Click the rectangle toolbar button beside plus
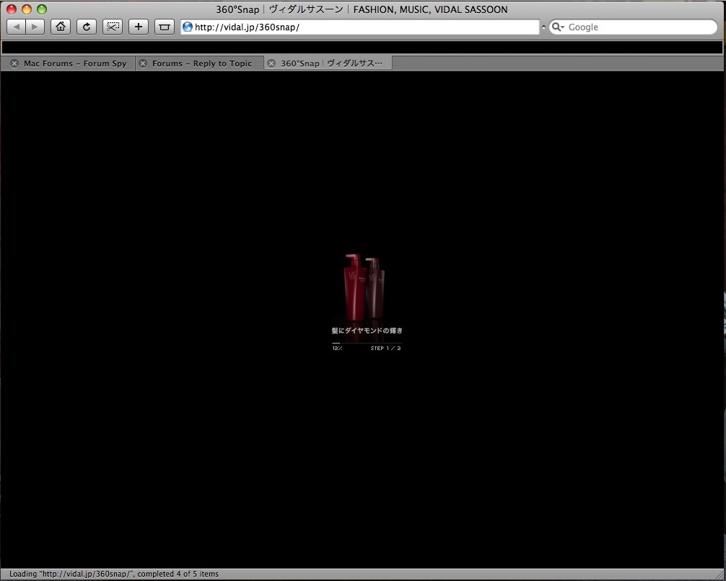This screenshot has width=726, height=581. (x=165, y=27)
